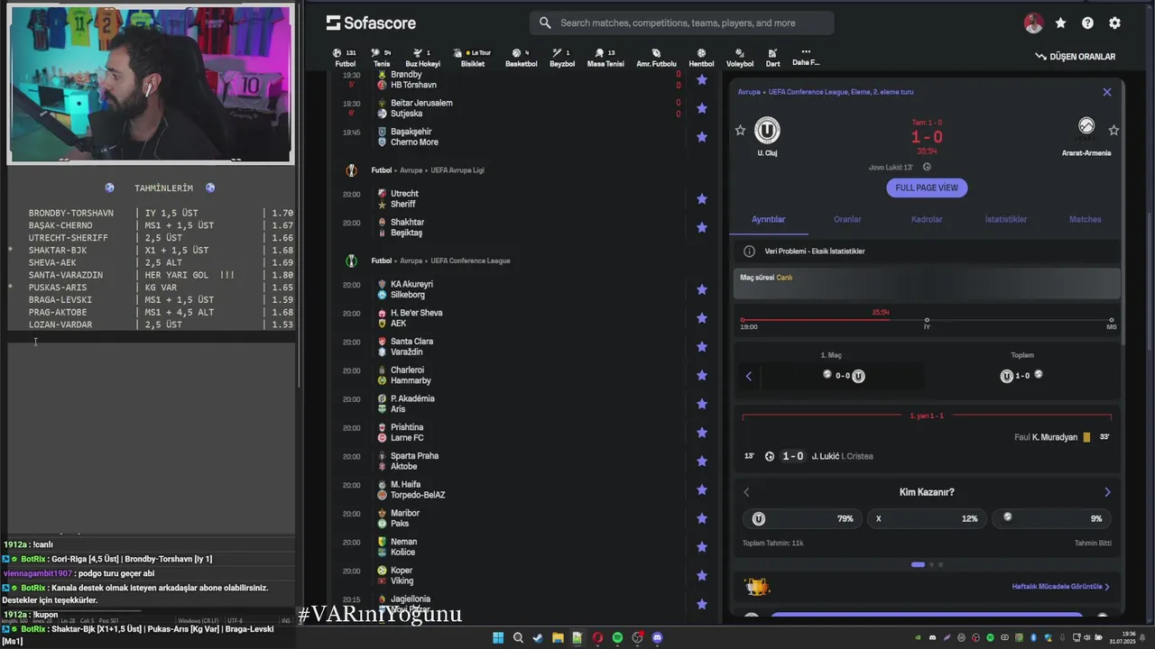Image resolution: width=1155 pixels, height=649 pixels.
Task: Open the user profile avatar
Action: (x=1033, y=23)
